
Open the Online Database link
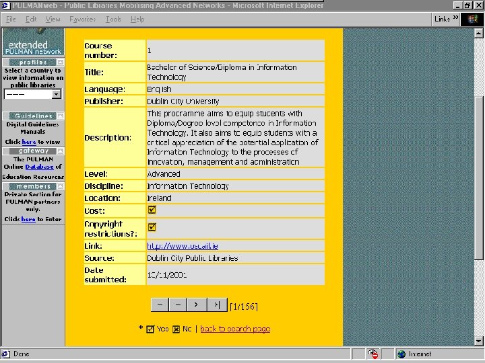tap(39, 167)
